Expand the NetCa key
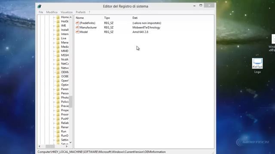Screen dimensions: 275x154 click(x=54, y=64)
